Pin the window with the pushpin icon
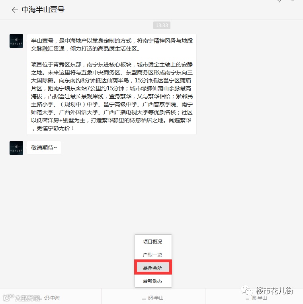Image resolution: width=303 pixels, height=304 pixels. [x=279, y=1]
